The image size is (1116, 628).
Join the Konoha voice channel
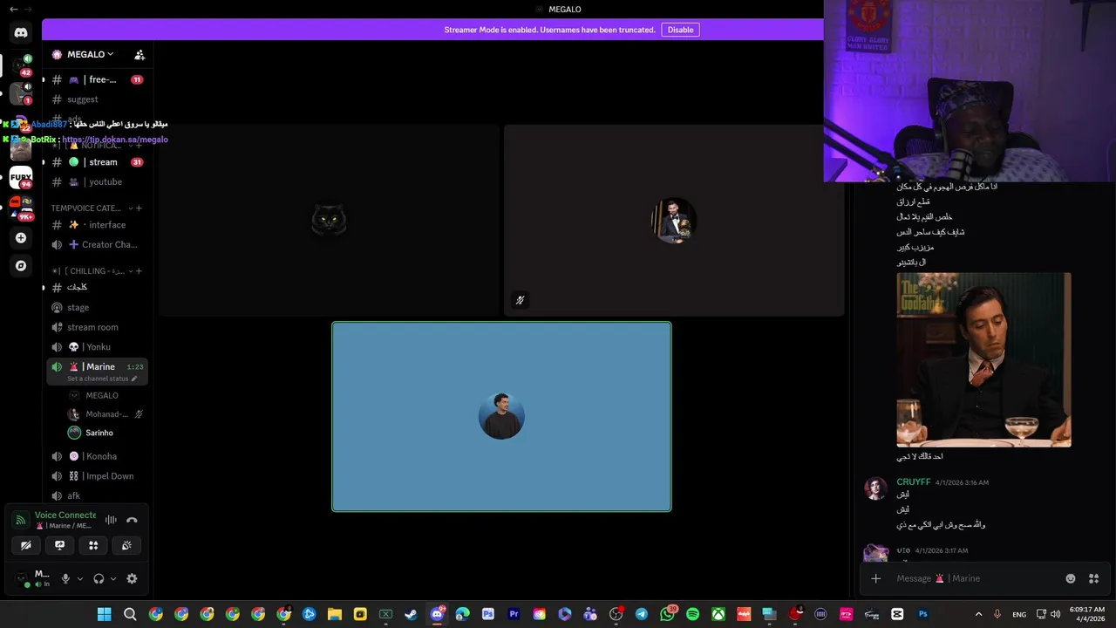[97, 456]
